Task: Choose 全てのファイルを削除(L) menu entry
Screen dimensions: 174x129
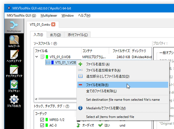Action: coord(123,91)
